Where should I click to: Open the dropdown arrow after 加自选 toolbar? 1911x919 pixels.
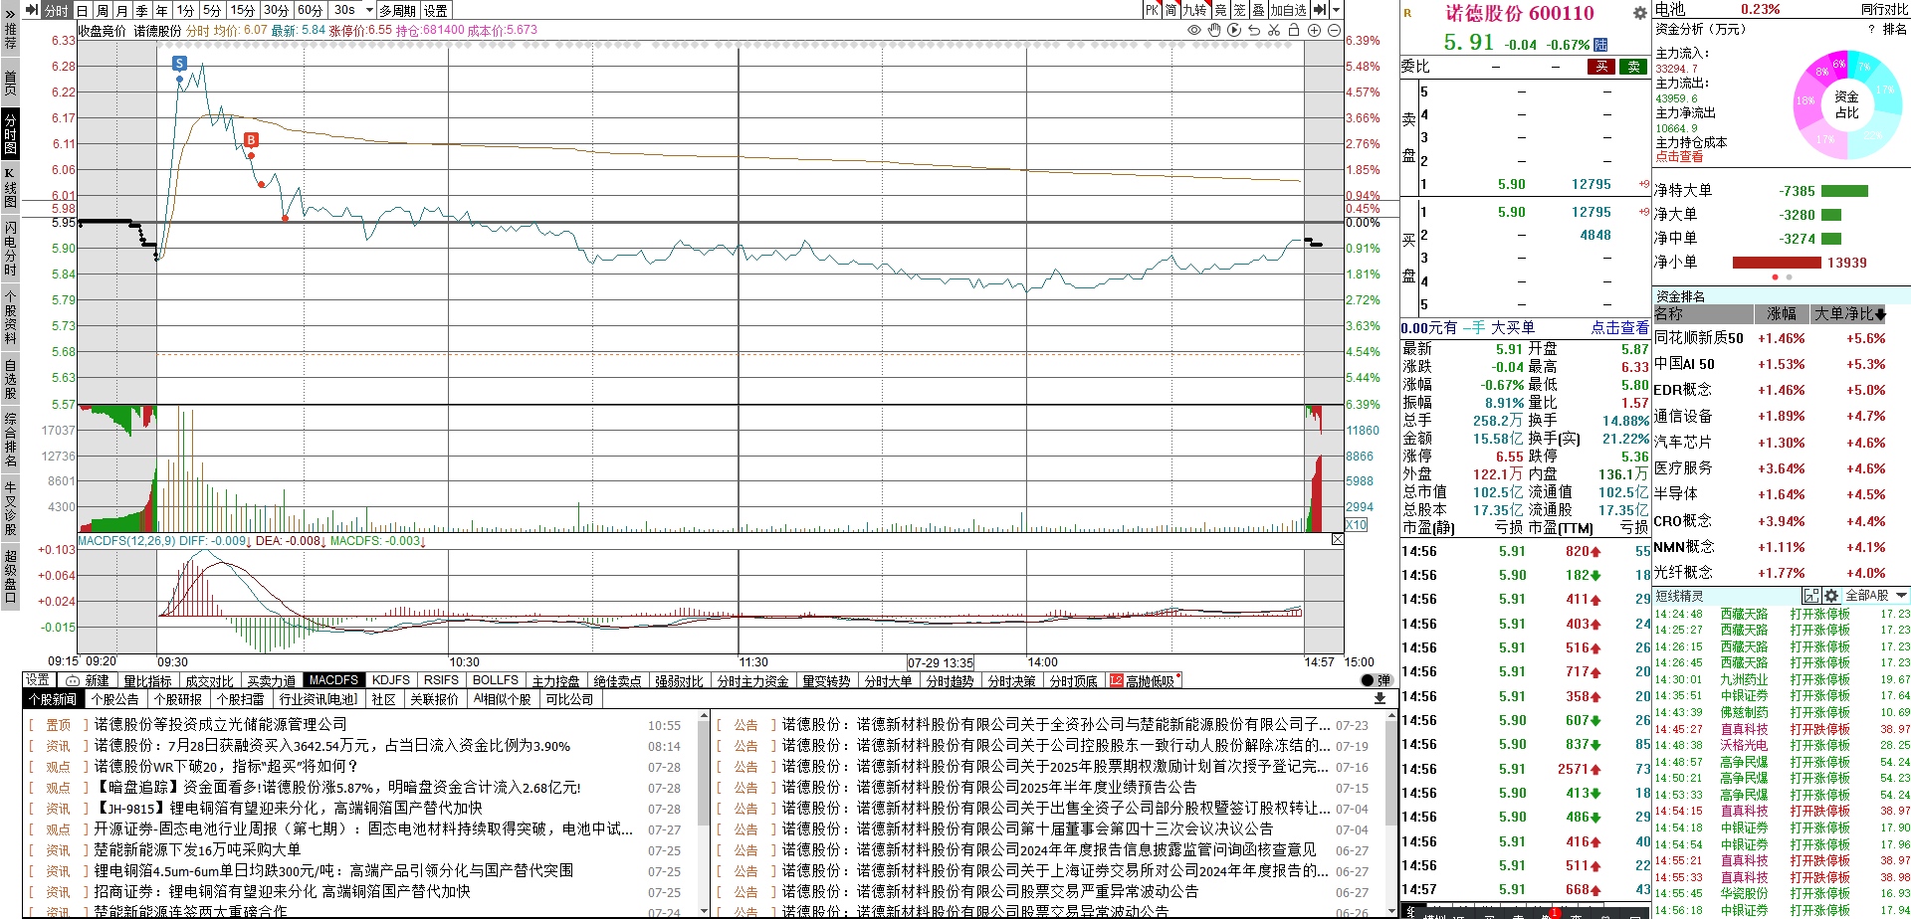(x=1336, y=10)
